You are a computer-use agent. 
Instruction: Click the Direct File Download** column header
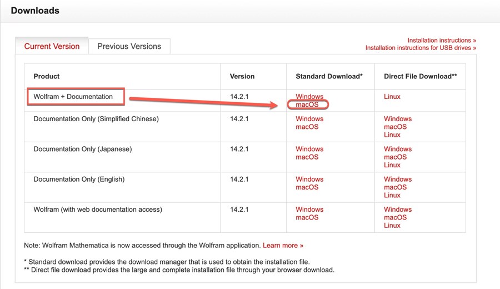point(421,76)
